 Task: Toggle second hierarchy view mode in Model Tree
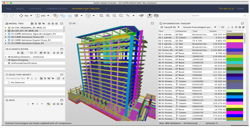pos(36,23)
